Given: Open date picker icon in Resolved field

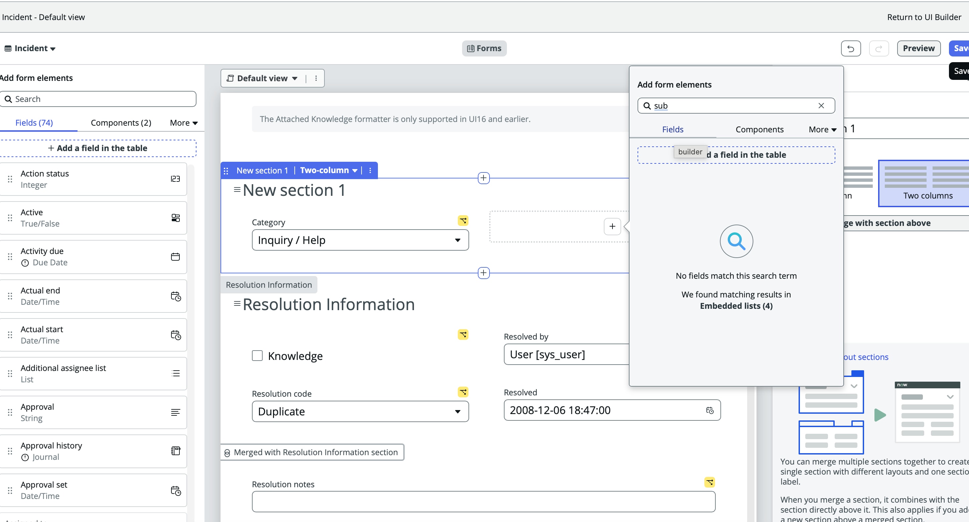Looking at the screenshot, I should click(x=709, y=410).
